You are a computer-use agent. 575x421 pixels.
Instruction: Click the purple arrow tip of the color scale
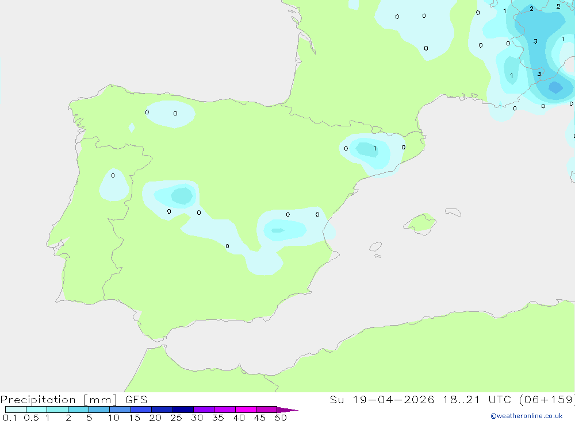[x=287, y=410]
